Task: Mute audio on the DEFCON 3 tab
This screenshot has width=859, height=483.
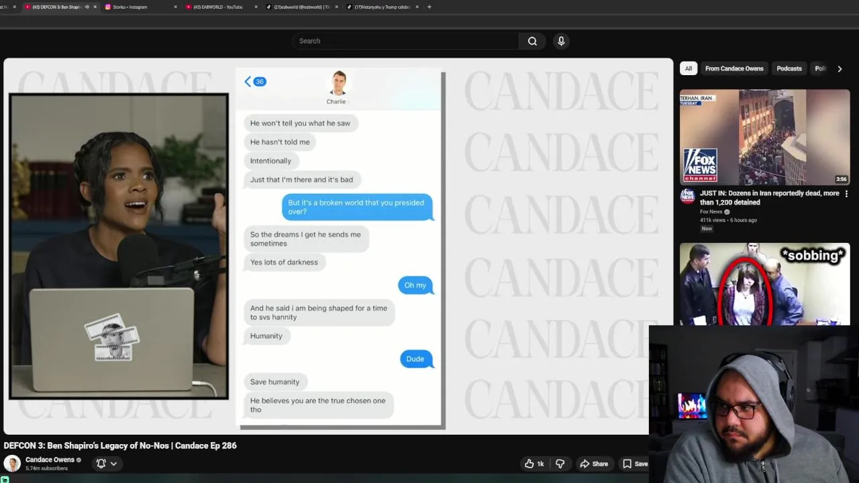Action: [x=87, y=7]
